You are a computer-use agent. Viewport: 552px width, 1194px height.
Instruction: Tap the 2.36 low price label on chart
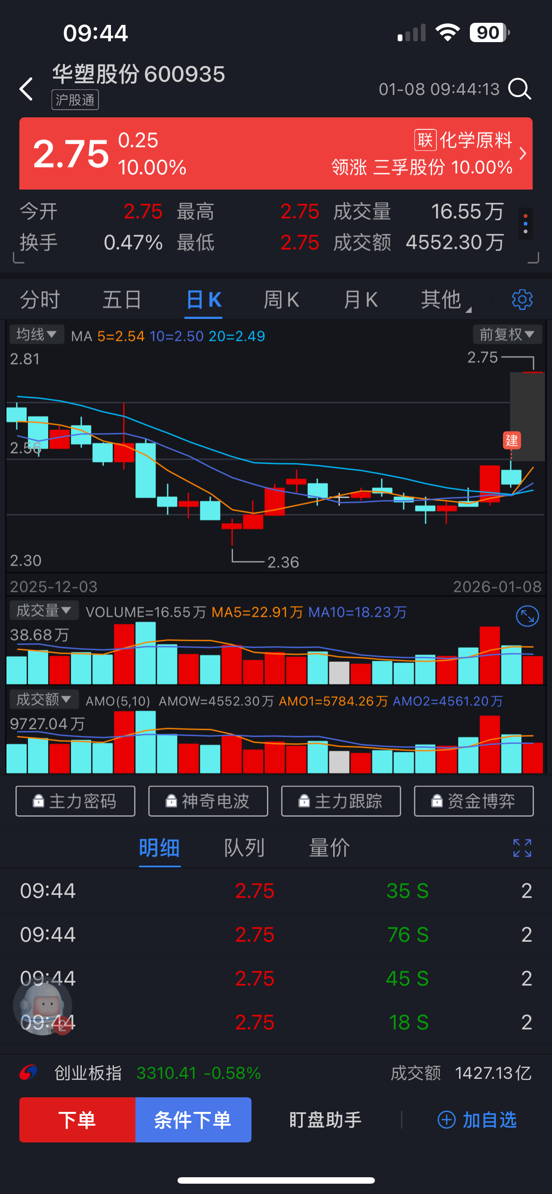(x=283, y=562)
